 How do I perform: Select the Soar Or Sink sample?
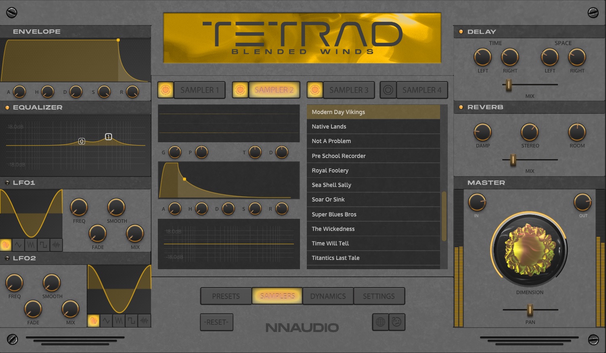click(373, 199)
